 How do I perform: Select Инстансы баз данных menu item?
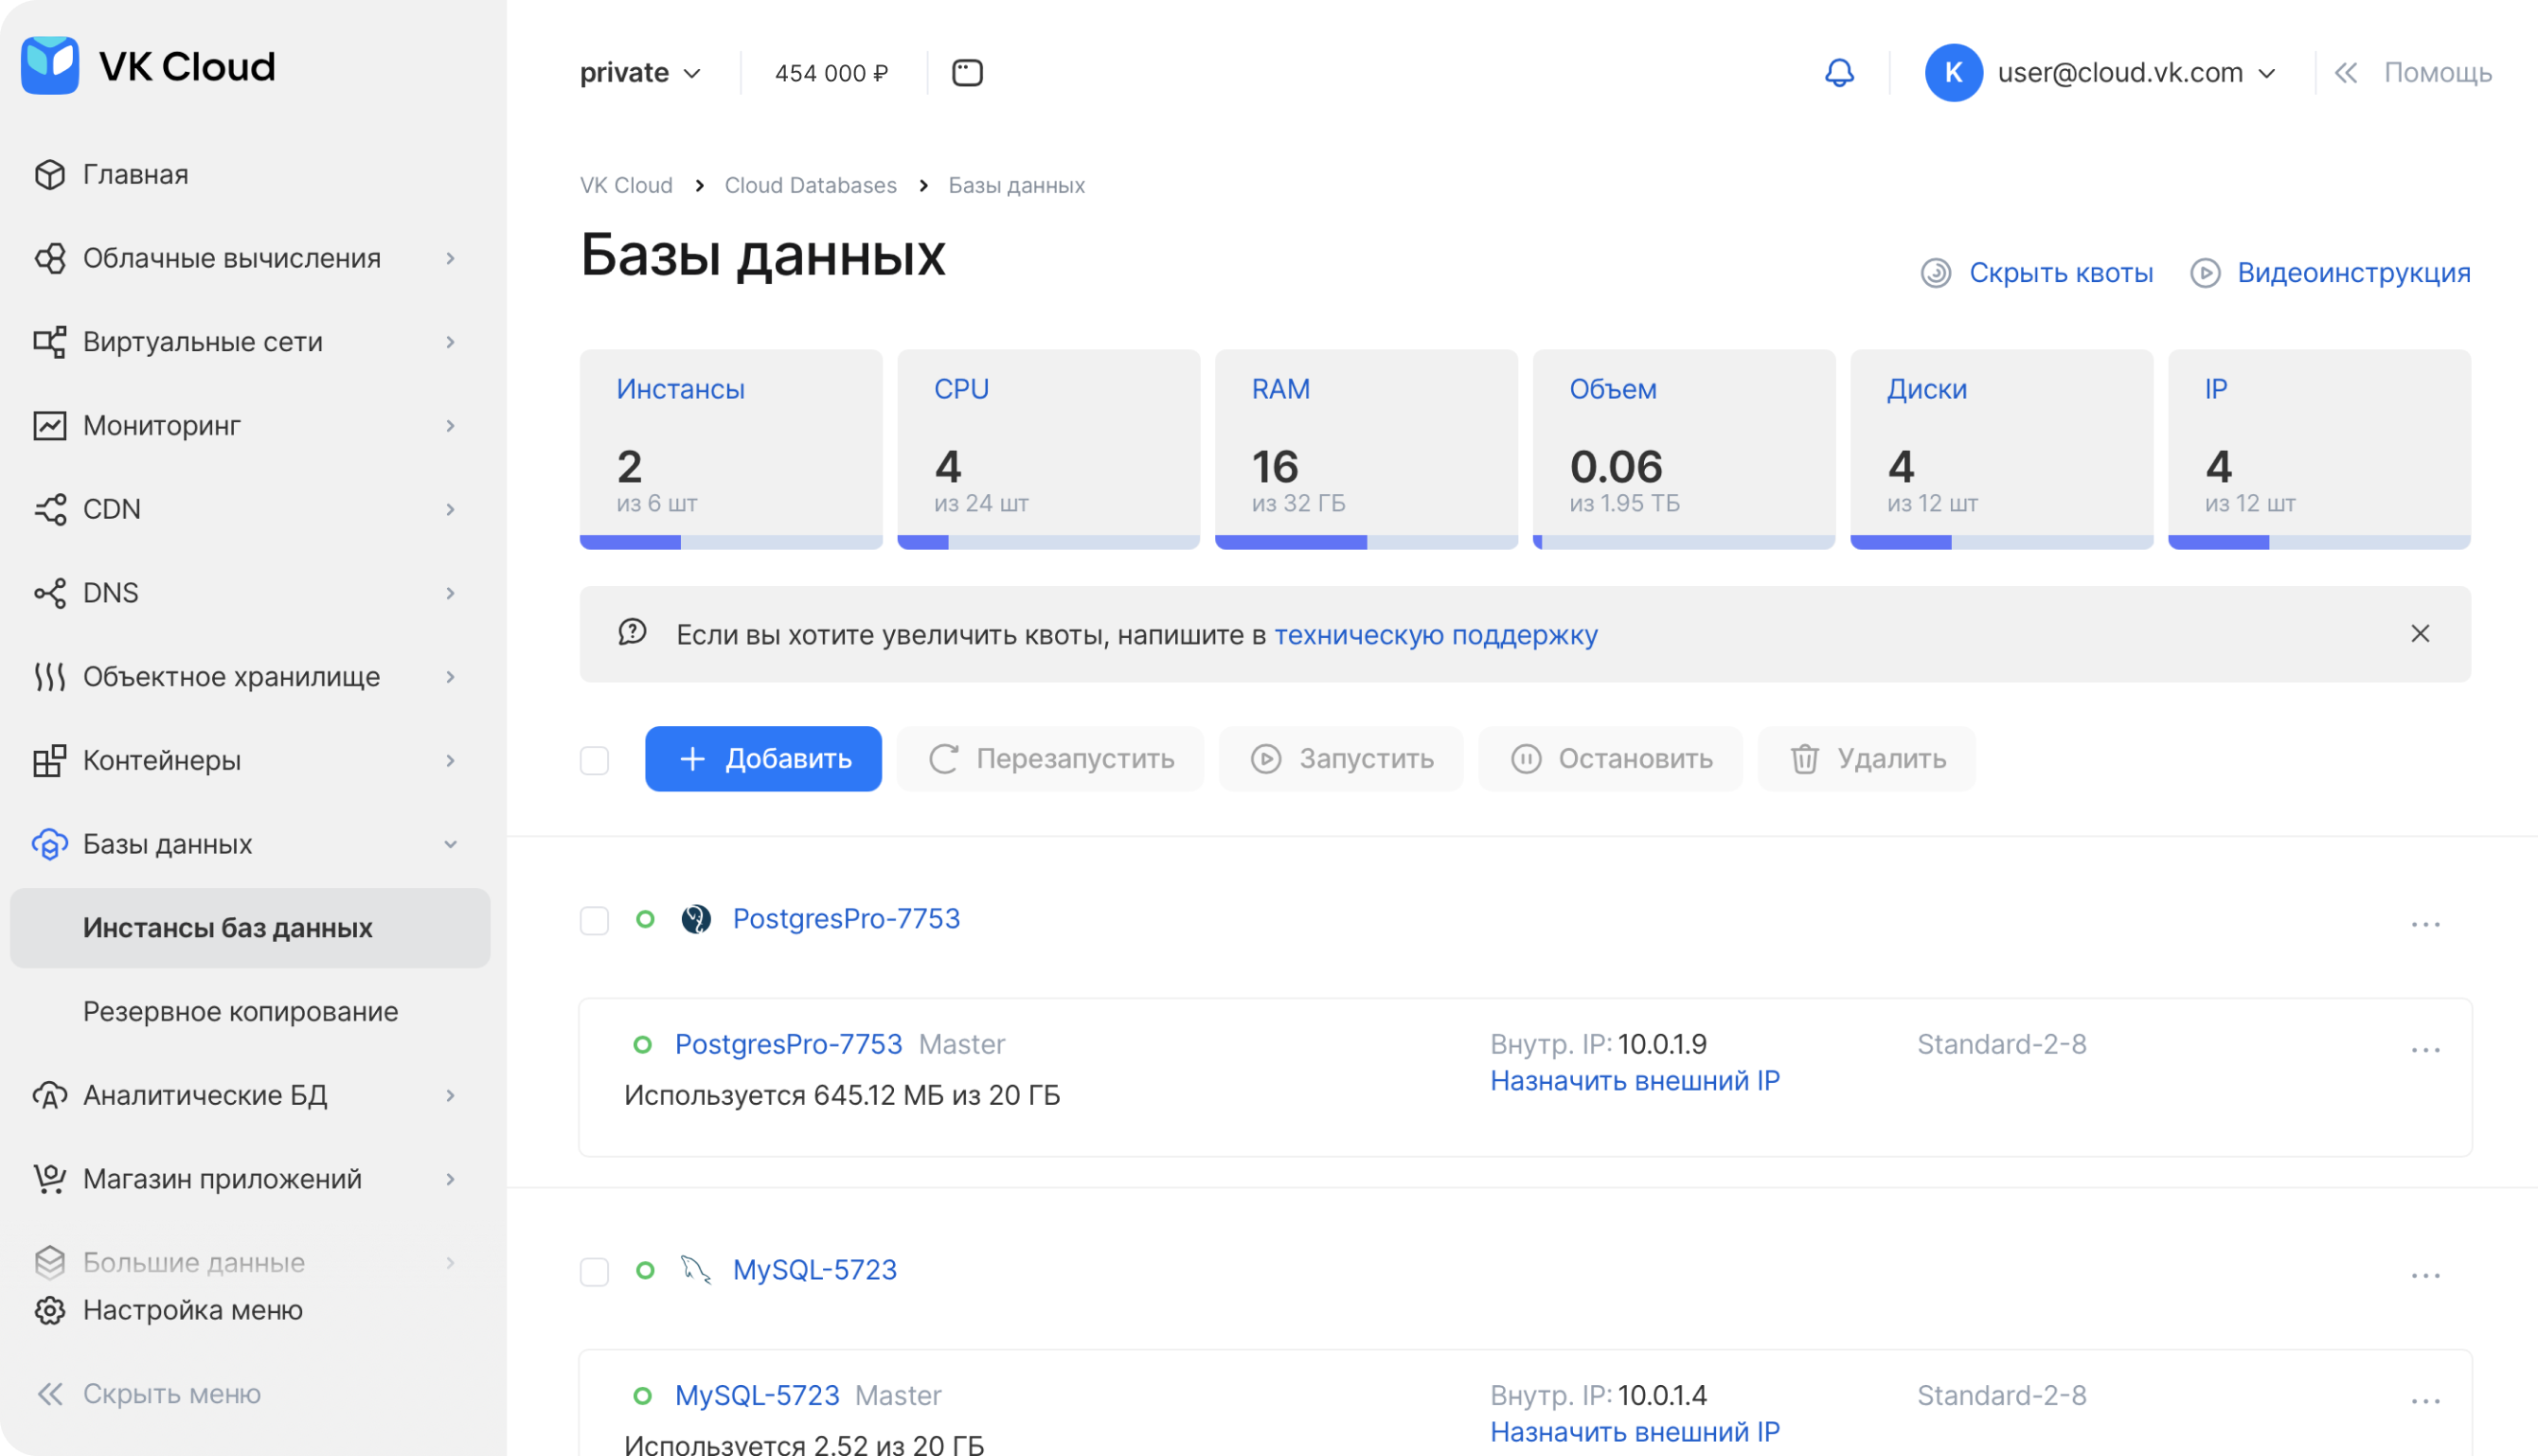(x=250, y=928)
